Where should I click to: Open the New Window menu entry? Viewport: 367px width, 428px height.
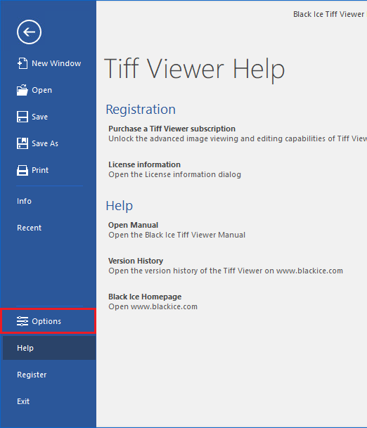(49, 63)
